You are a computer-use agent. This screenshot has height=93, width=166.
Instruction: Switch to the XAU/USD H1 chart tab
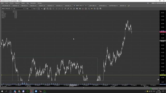pyautogui.click(x=59, y=6)
